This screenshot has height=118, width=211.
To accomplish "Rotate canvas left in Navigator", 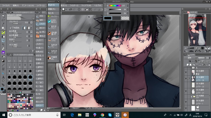I will tap(196, 51).
